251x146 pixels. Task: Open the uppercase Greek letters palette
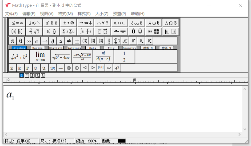(x=171, y=23)
